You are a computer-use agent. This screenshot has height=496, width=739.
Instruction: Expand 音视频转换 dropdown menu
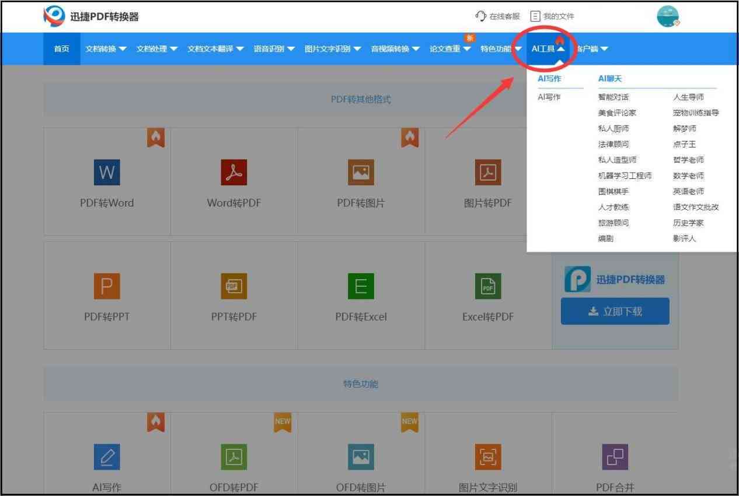[396, 49]
